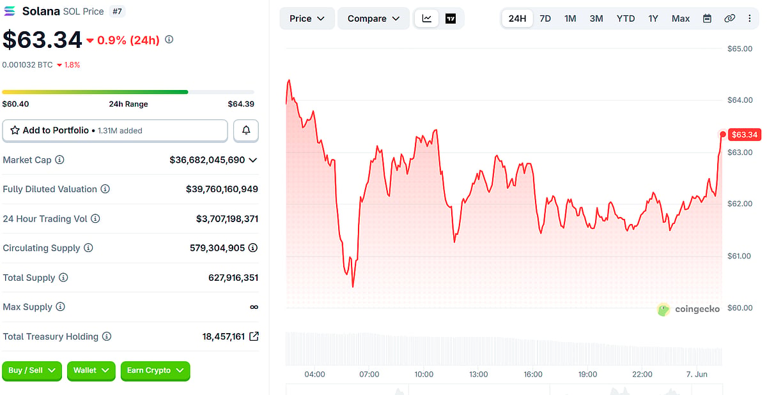Click the $60.40 range low label
This screenshot has height=395, width=767.
click(x=15, y=104)
